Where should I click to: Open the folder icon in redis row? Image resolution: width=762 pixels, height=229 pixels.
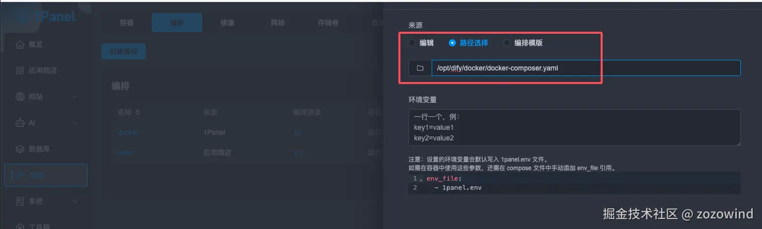298,152
